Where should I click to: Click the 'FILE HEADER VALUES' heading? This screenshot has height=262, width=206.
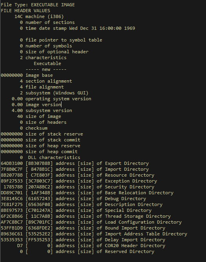click(x=25, y=11)
